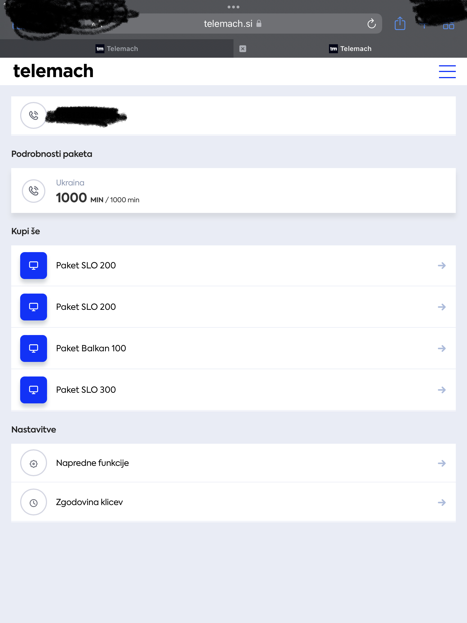Viewport: 467px width, 623px height.
Task: Select Paket Balkan 100 text
Action: [x=91, y=348]
